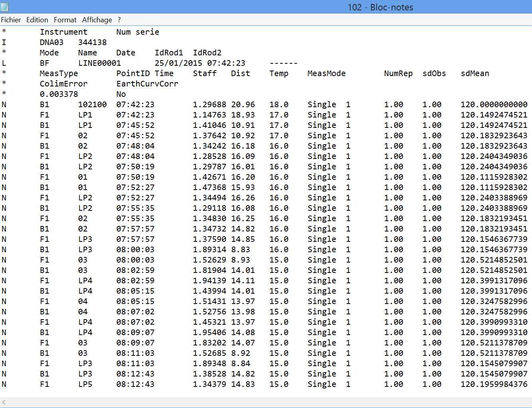Click the header word sdMean
Screen dimensions: 532x408
tap(475, 73)
